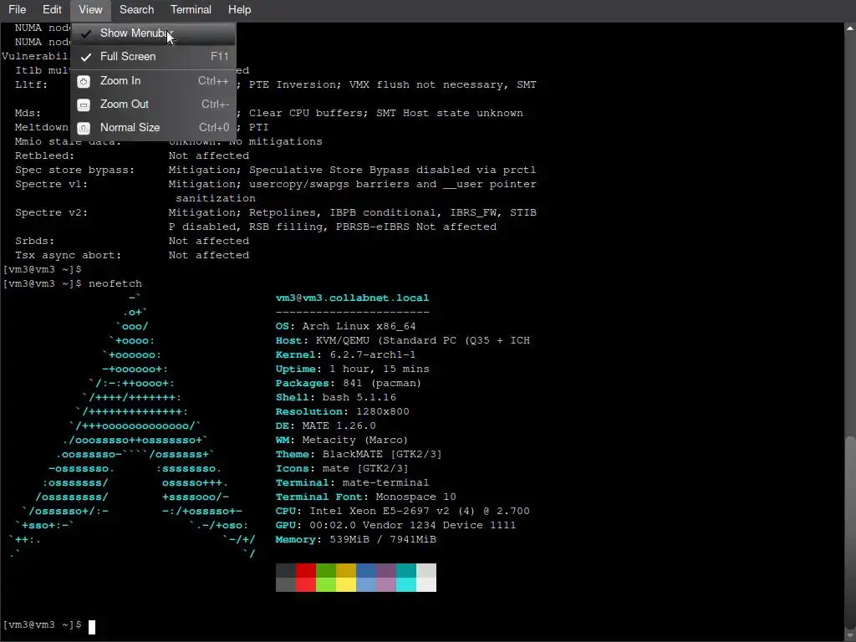Click the 'WM: Metacity (Marco)' line
Viewport: 856px width, 642px height.
[x=342, y=440]
